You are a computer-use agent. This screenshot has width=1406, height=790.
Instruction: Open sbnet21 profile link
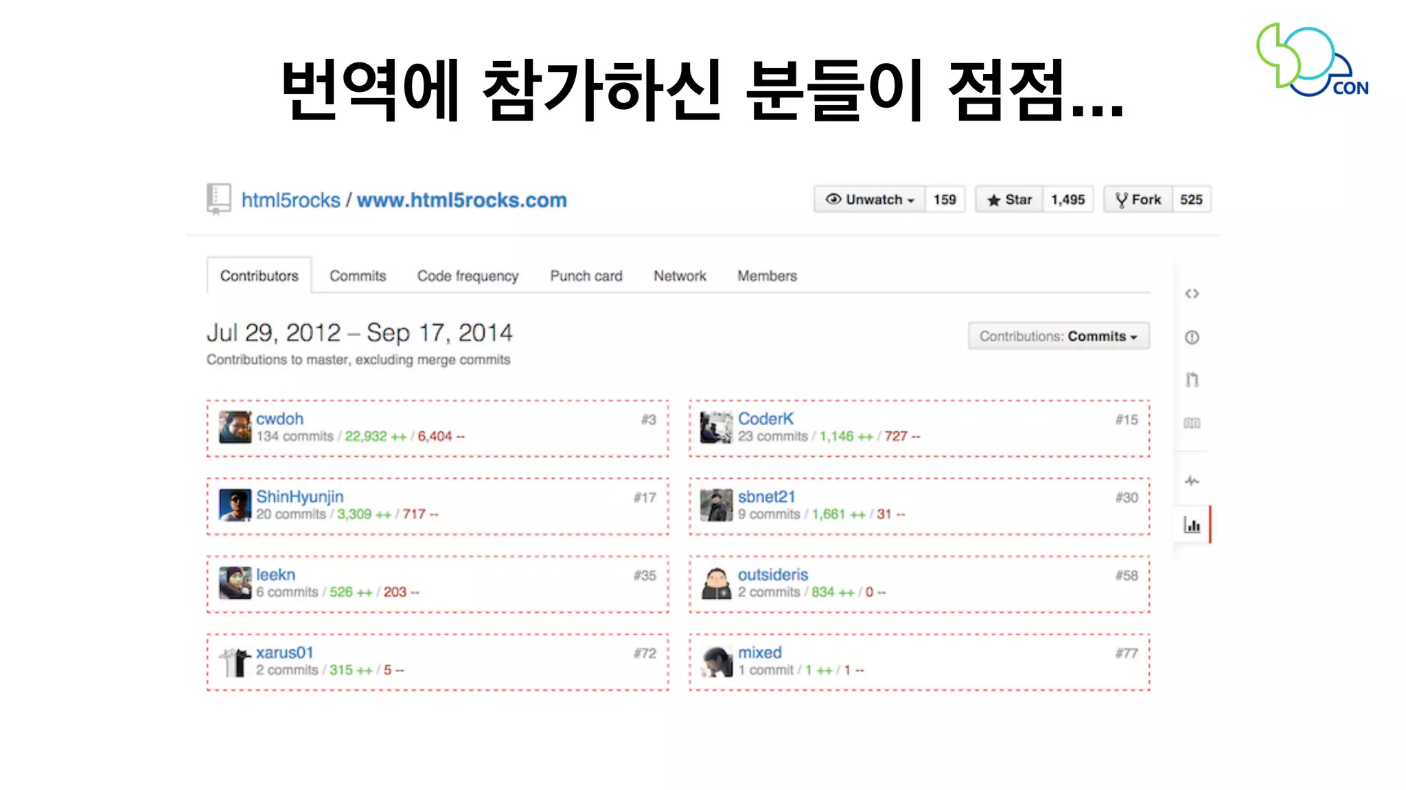click(x=766, y=497)
